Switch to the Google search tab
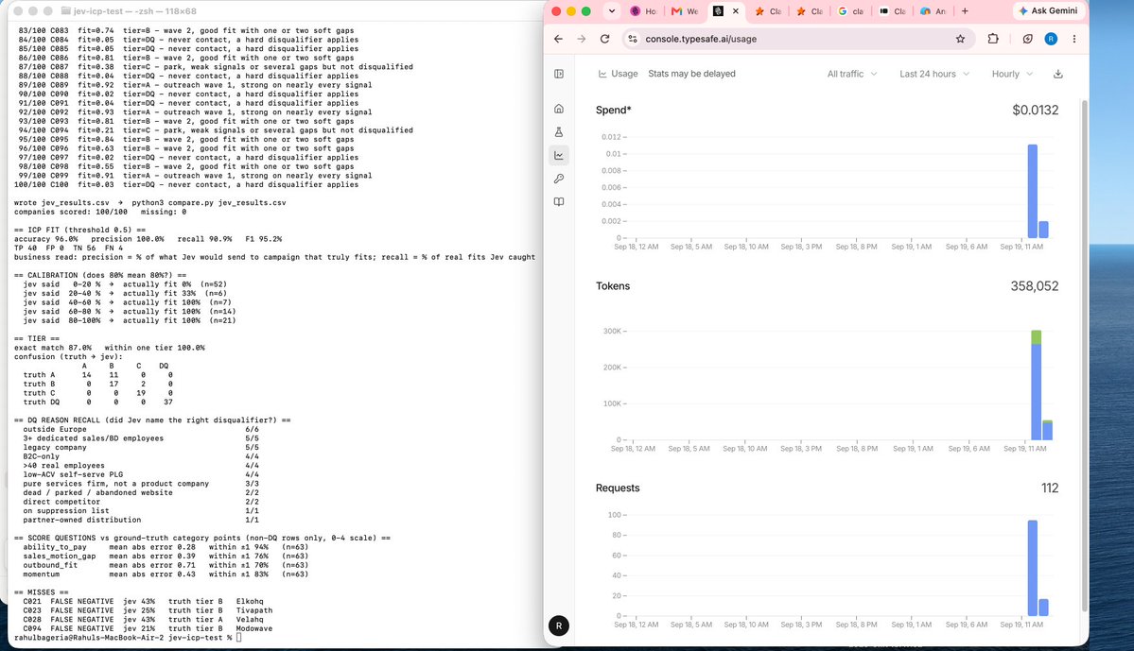 (850, 10)
